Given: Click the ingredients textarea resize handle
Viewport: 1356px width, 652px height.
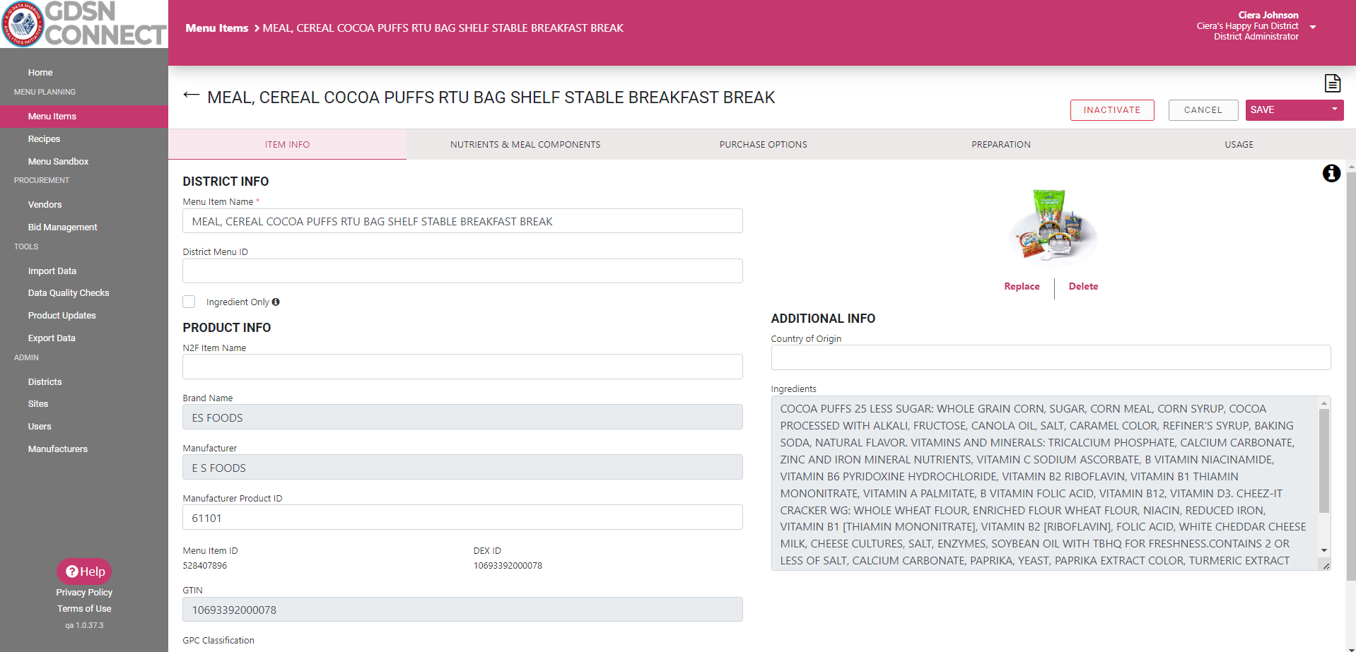Looking at the screenshot, I should click(x=1326, y=565).
